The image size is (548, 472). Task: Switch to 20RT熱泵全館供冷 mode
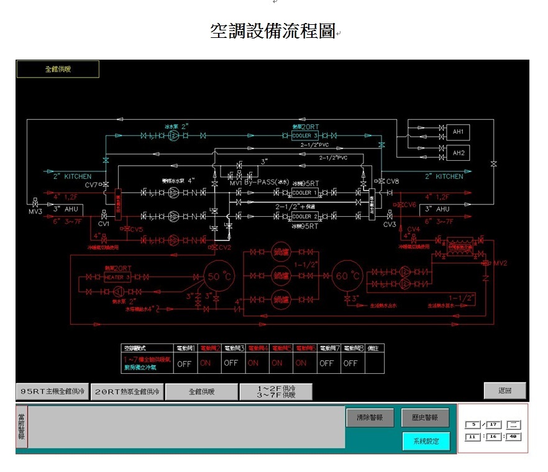[127, 392]
